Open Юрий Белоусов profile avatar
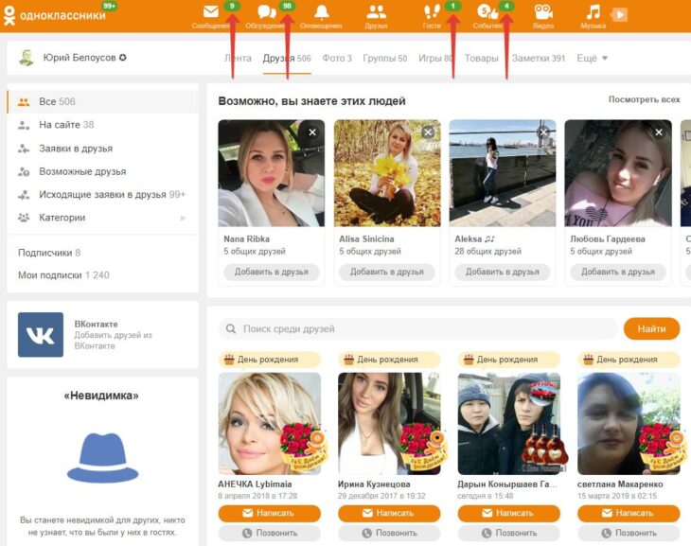Image resolution: width=691 pixels, height=546 pixels. tap(26, 58)
